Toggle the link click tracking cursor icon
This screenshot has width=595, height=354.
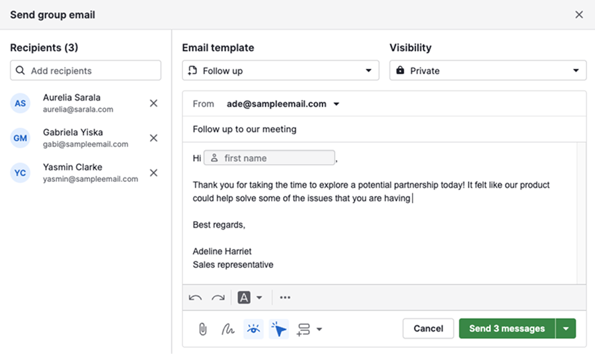click(279, 329)
